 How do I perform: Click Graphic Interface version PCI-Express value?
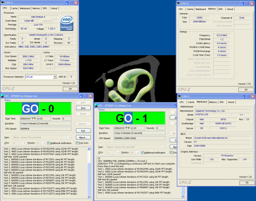point(227,155)
